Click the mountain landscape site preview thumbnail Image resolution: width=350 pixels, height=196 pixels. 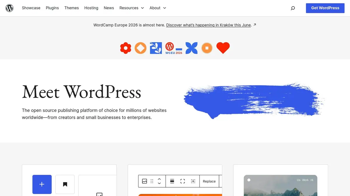pyautogui.click(x=280, y=186)
